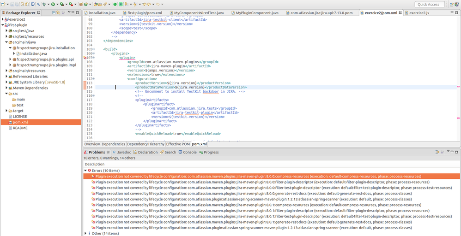The height and width of the screenshot is (236, 461).
Task: Switch to the Console view tab
Action: tap(187, 152)
